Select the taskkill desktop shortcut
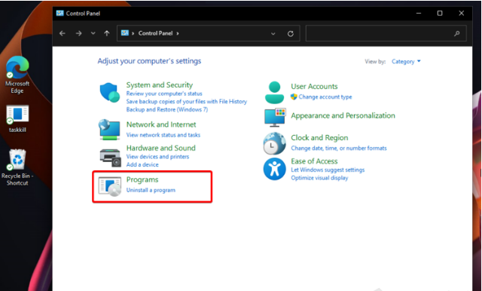 click(x=17, y=119)
